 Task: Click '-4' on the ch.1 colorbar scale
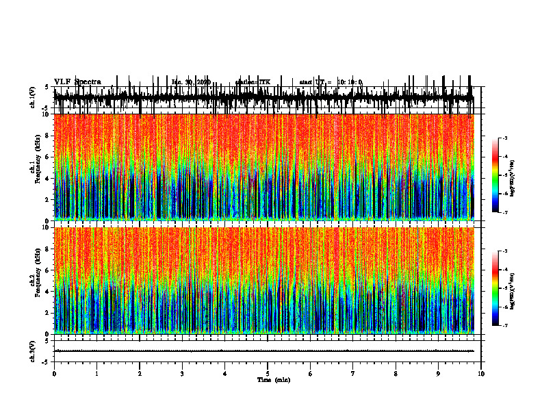505,157
